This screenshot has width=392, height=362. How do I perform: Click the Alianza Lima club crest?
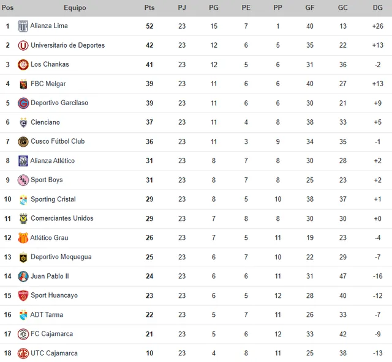(23, 26)
